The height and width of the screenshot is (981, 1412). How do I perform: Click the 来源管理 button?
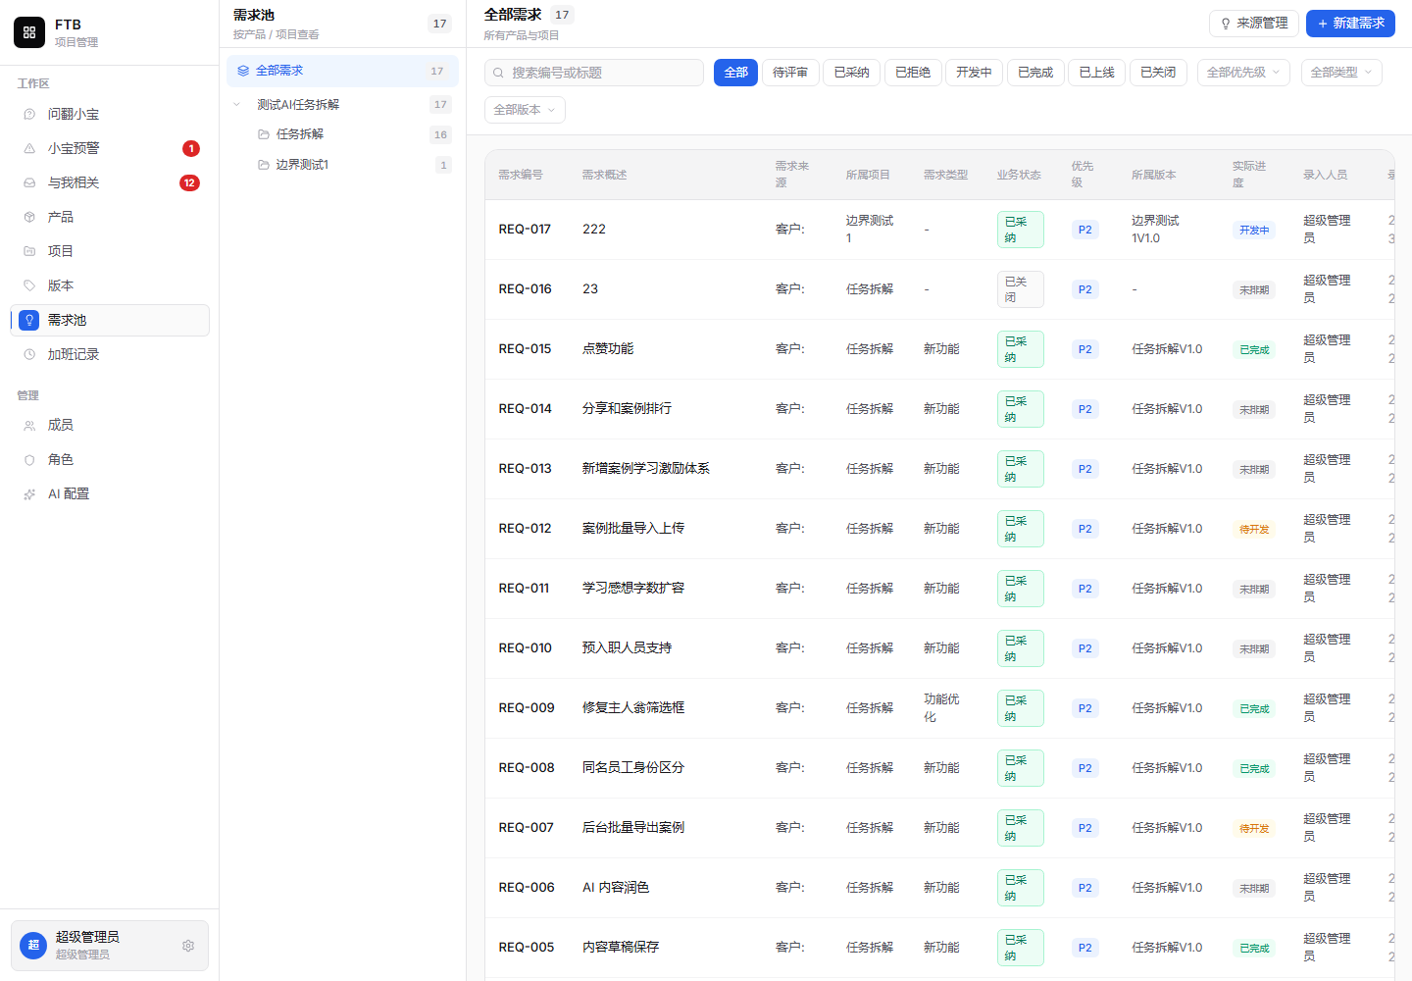(1254, 24)
